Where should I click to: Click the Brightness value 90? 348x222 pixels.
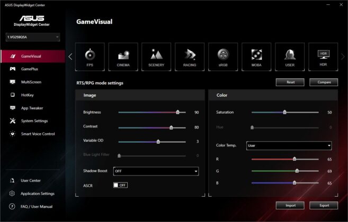click(197, 113)
